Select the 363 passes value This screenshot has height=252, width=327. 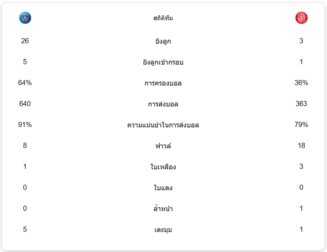coord(301,104)
